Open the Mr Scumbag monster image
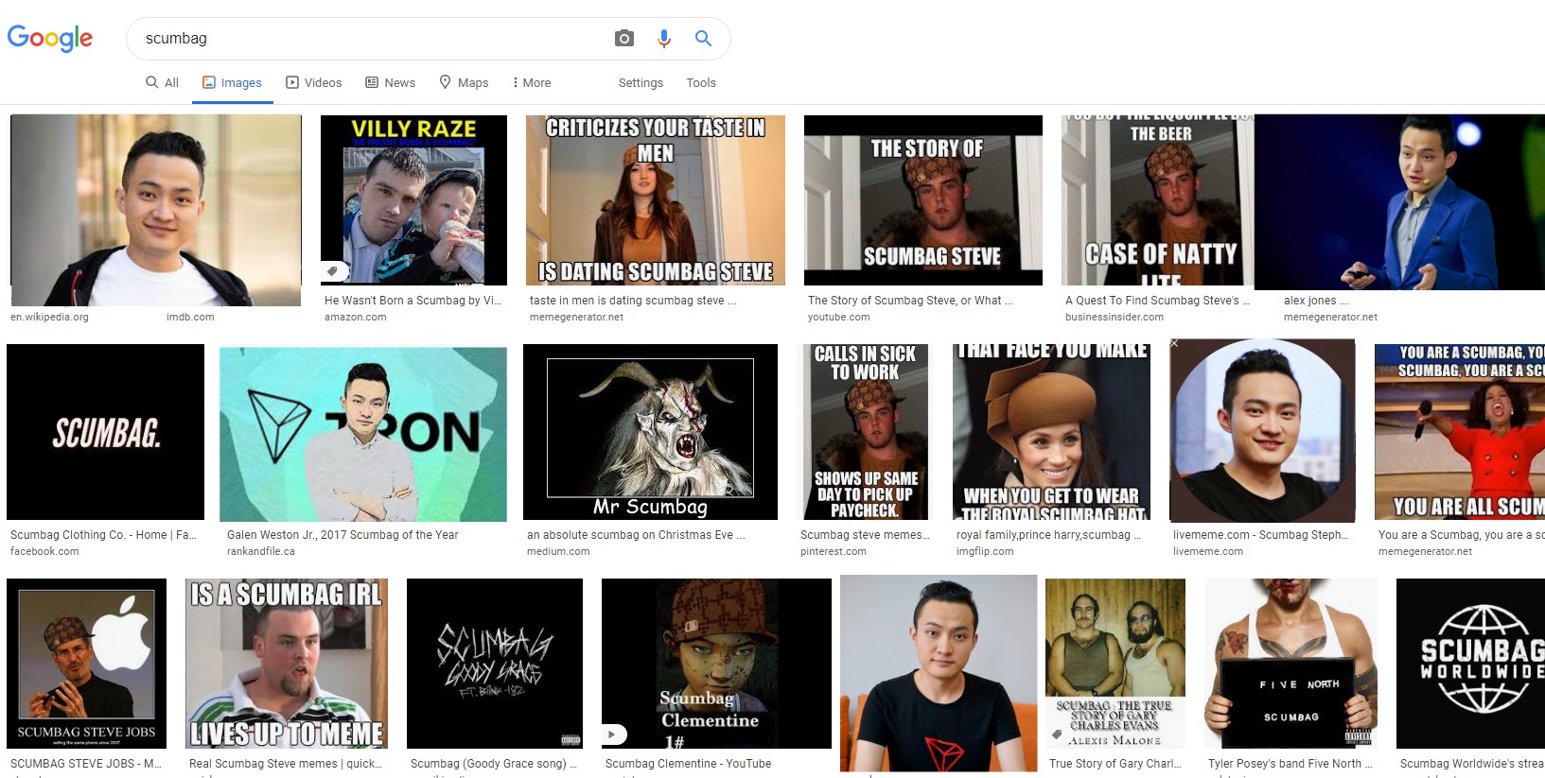This screenshot has height=778, width=1545. tap(650, 432)
